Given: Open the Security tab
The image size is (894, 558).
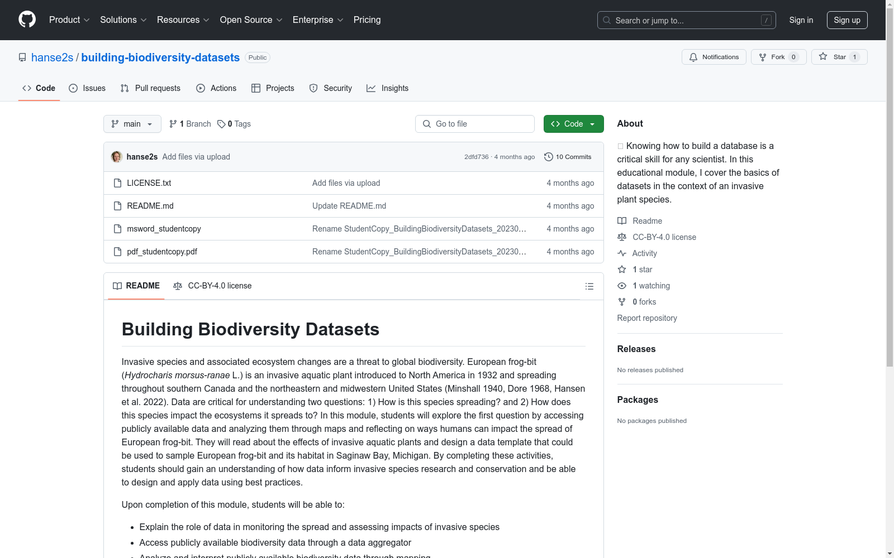Looking at the screenshot, I should point(331,88).
